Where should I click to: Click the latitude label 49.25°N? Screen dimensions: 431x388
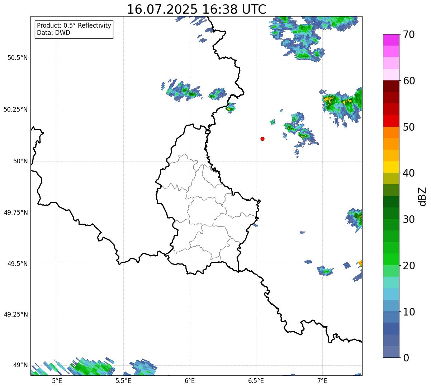coord(16,315)
